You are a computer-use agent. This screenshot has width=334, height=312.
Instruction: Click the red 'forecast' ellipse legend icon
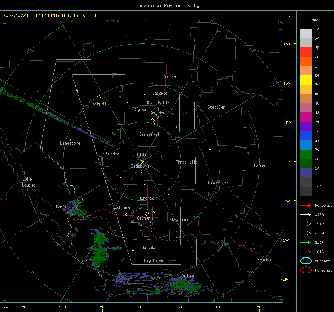306,270
